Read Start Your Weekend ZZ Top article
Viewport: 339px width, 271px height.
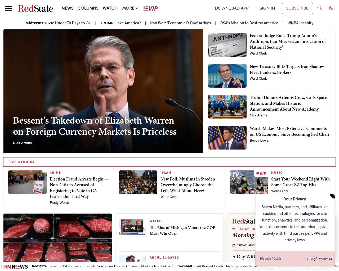pos(300,182)
